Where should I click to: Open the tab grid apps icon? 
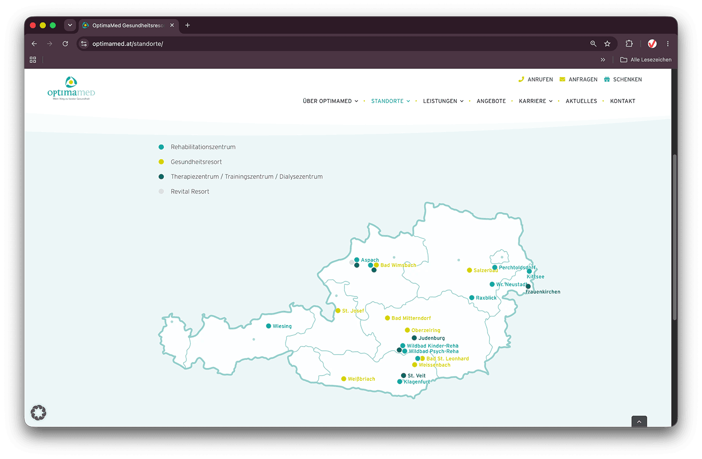pyautogui.click(x=33, y=59)
